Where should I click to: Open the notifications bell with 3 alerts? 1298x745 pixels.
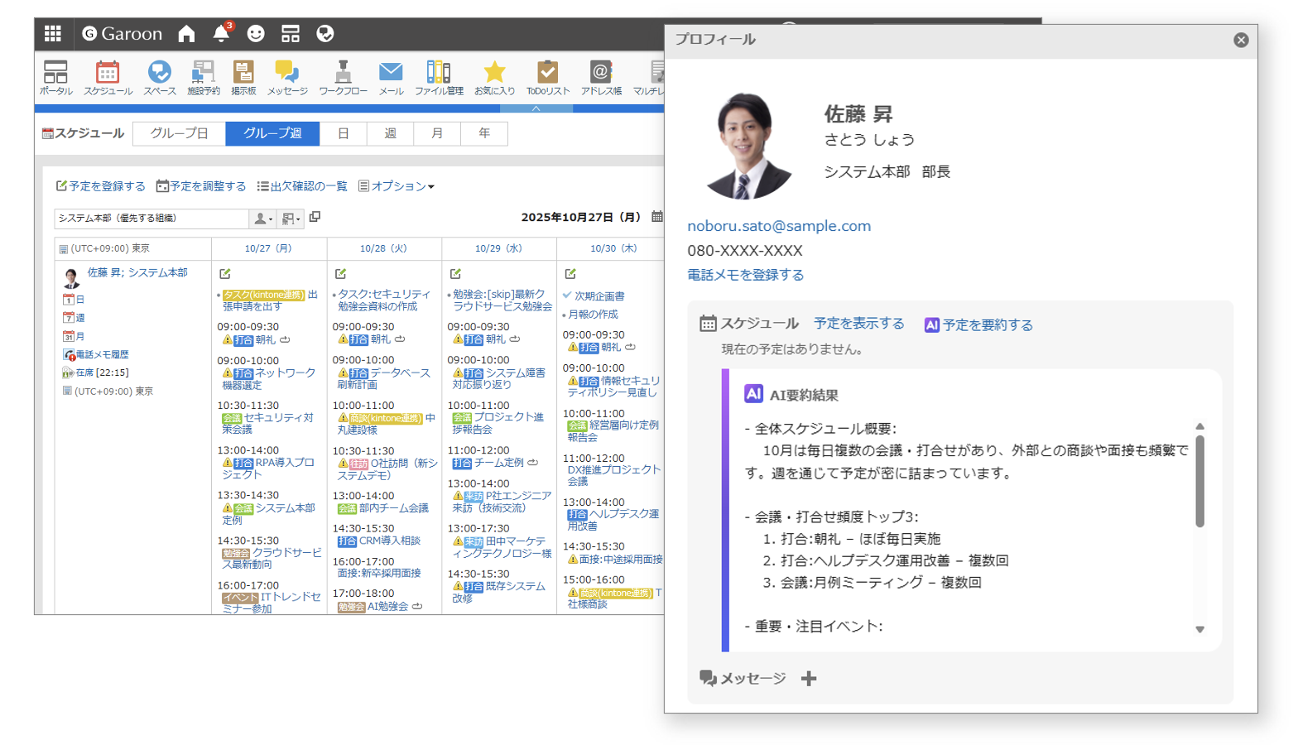[221, 33]
